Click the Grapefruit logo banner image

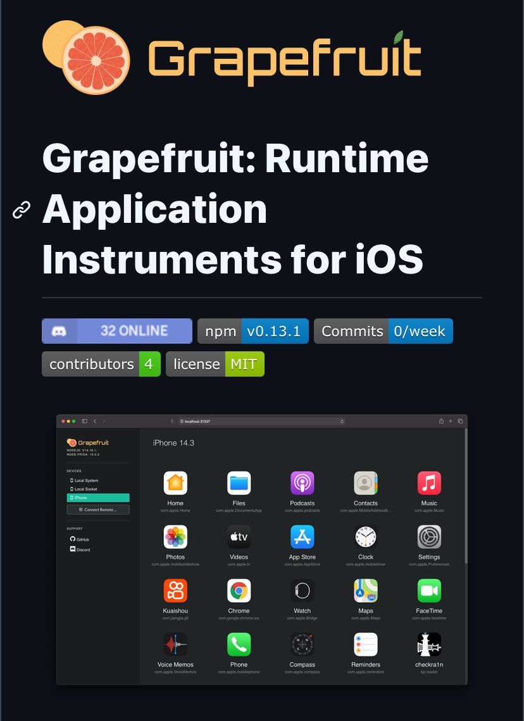[x=232, y=57]
